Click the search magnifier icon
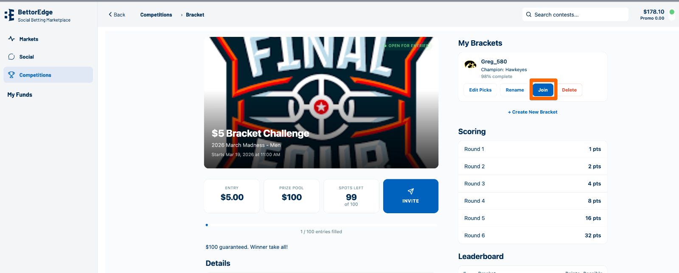The width and height of the screenshot is (679, 273). (529, 14)
